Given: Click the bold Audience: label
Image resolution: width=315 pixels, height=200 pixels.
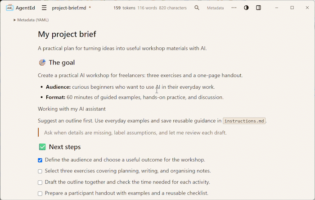Looking at the screenshot, I should (x=58, y=87).
